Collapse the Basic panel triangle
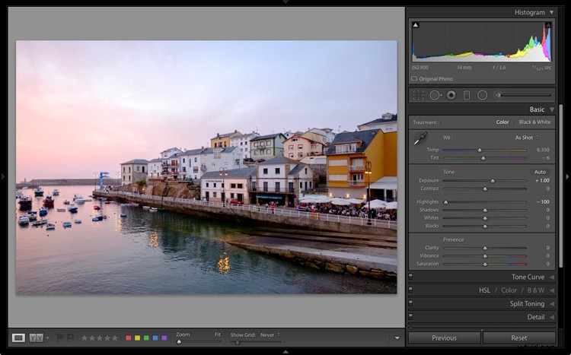571x355 pixels. (x=552, y=109)
